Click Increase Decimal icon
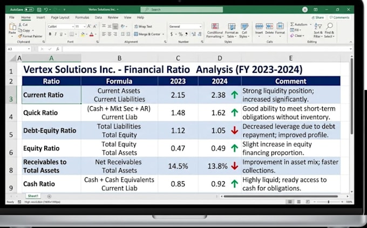Image resolution: width=367 pixels, height=228 pixels. tap(194, 34)
